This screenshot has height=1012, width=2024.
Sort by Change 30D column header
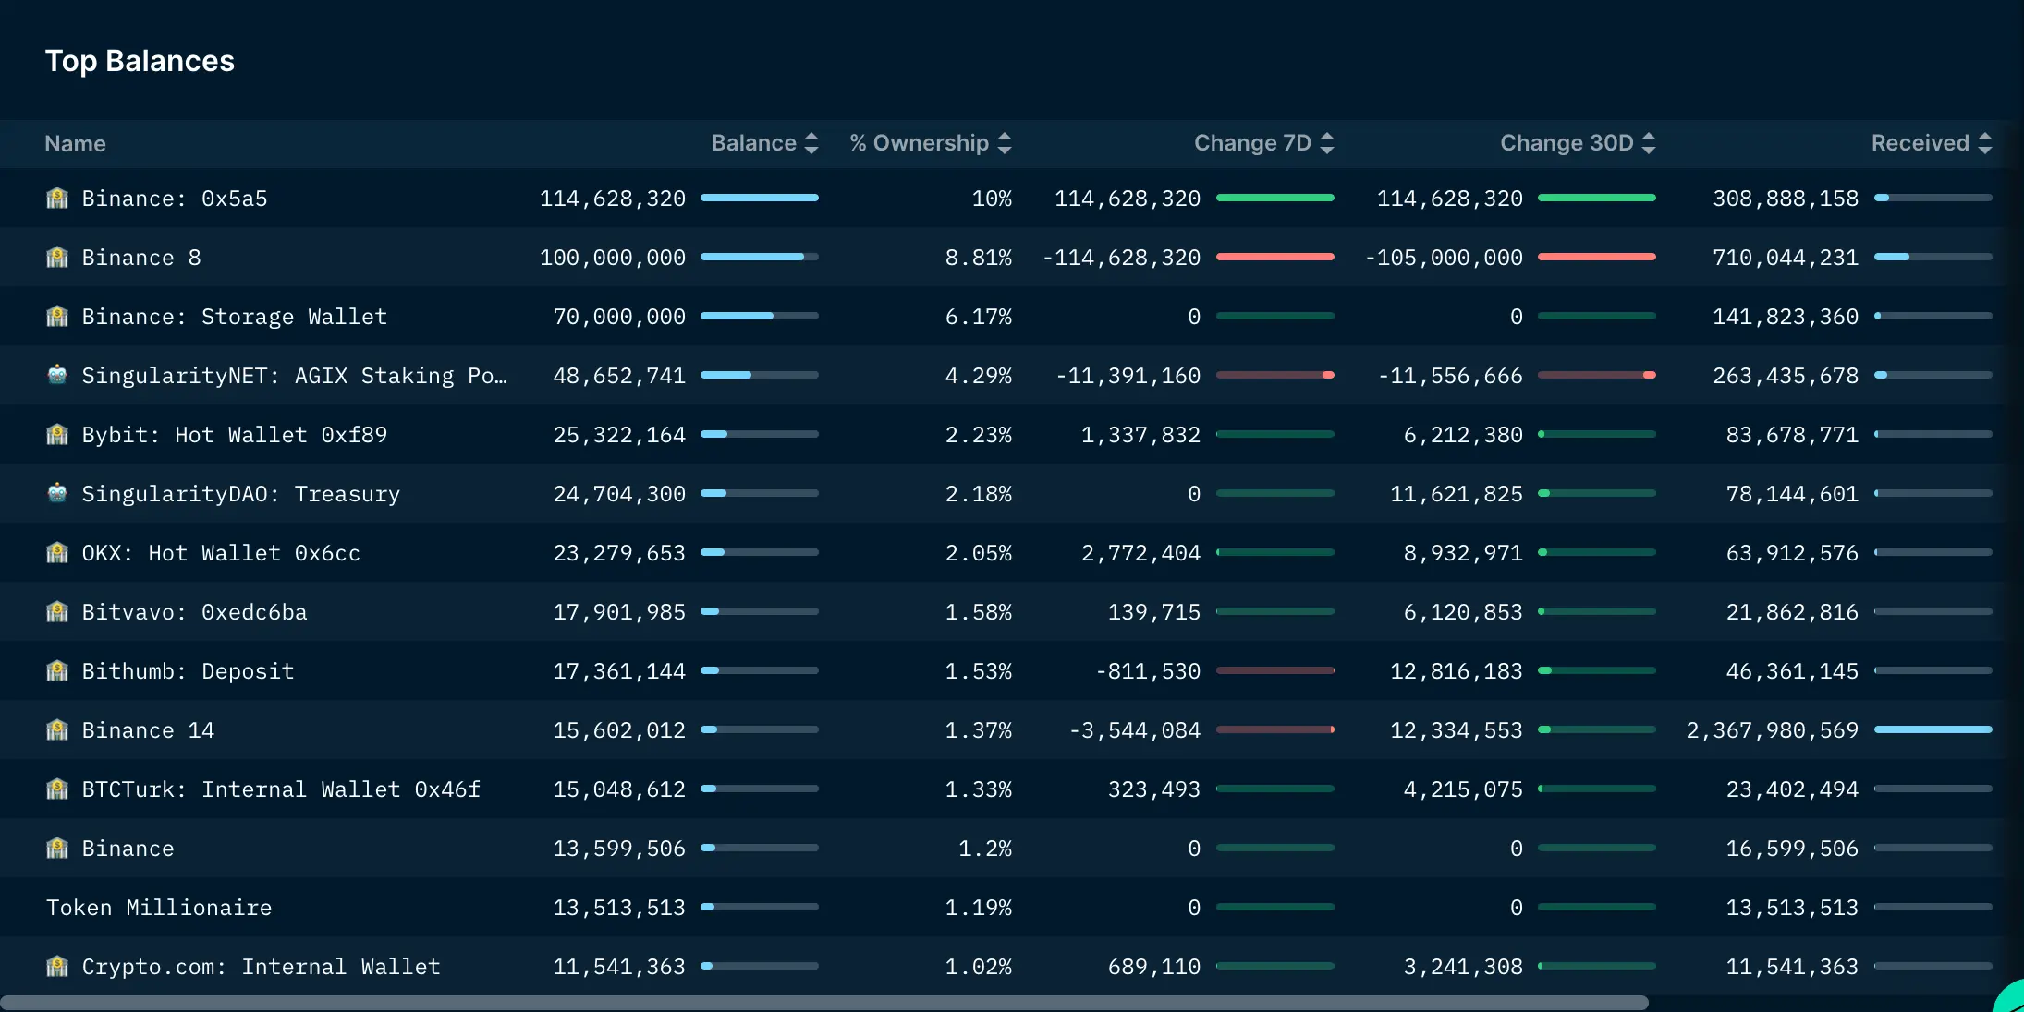(x=1567, y=143)
